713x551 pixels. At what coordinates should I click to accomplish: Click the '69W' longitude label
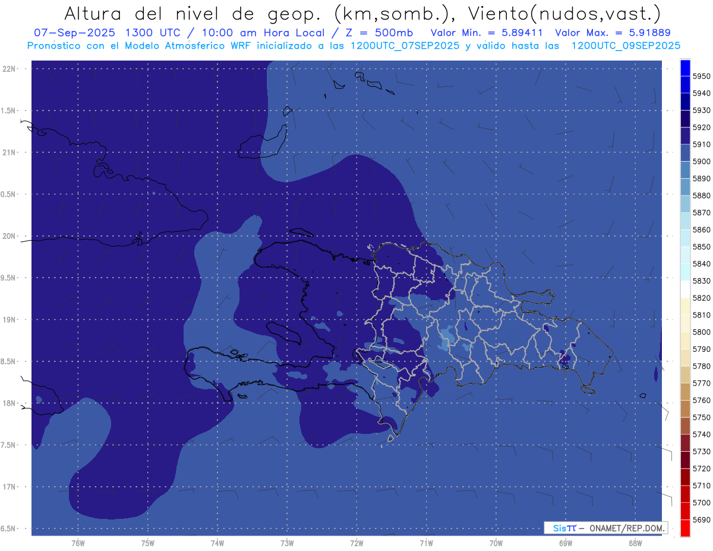(x=566, y=543)
